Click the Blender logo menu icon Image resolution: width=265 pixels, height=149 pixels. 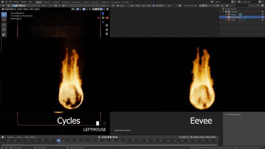[2, 2]
